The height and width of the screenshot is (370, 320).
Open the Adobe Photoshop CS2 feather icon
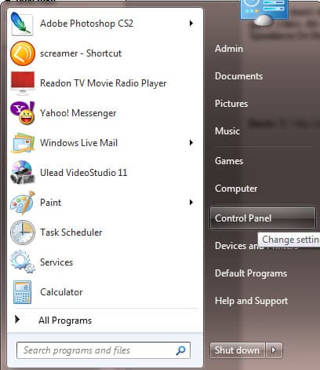click(x=22, y=24)
